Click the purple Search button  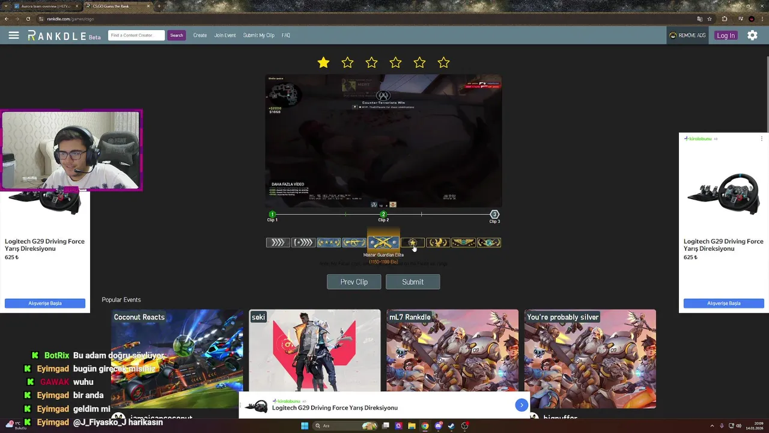click(x=177, y=35)
